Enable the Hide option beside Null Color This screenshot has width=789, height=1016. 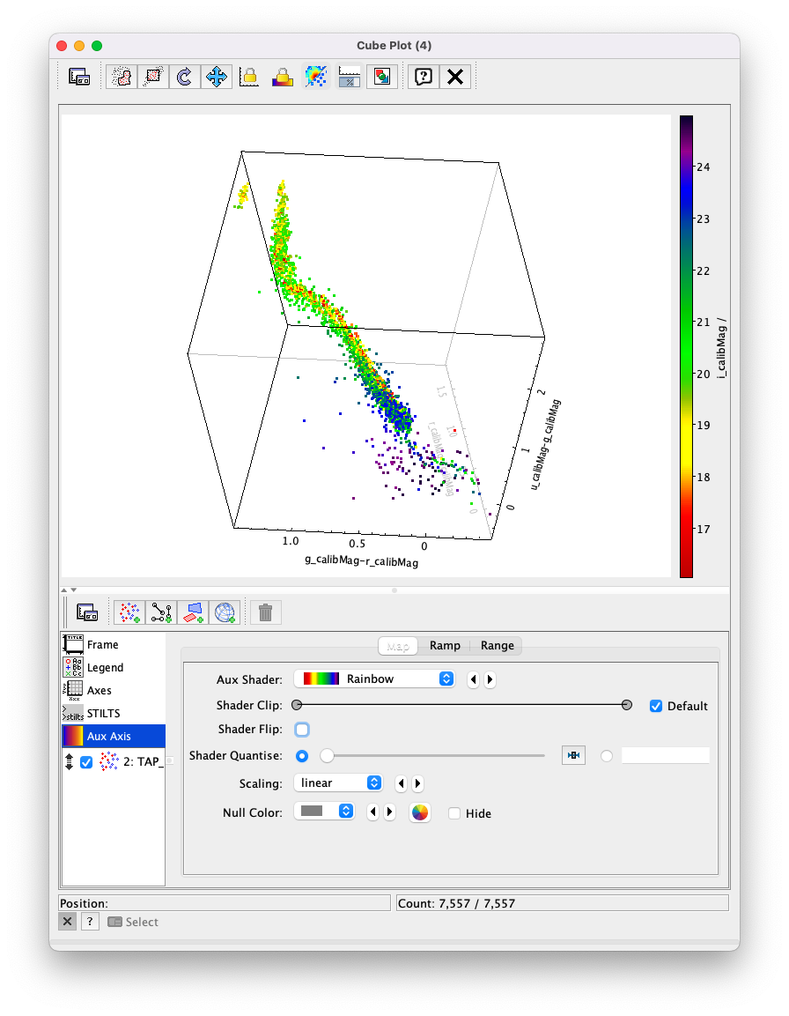(x=455, y=813)
